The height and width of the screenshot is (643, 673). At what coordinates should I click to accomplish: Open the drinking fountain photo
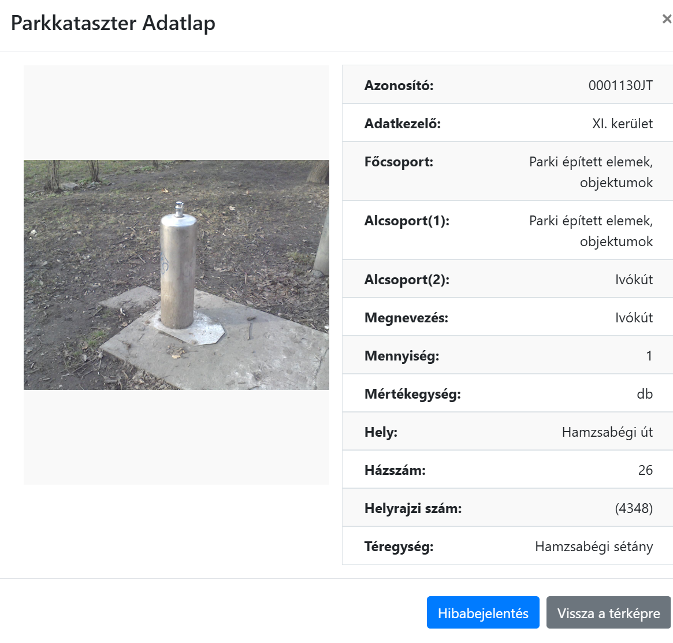176,274
